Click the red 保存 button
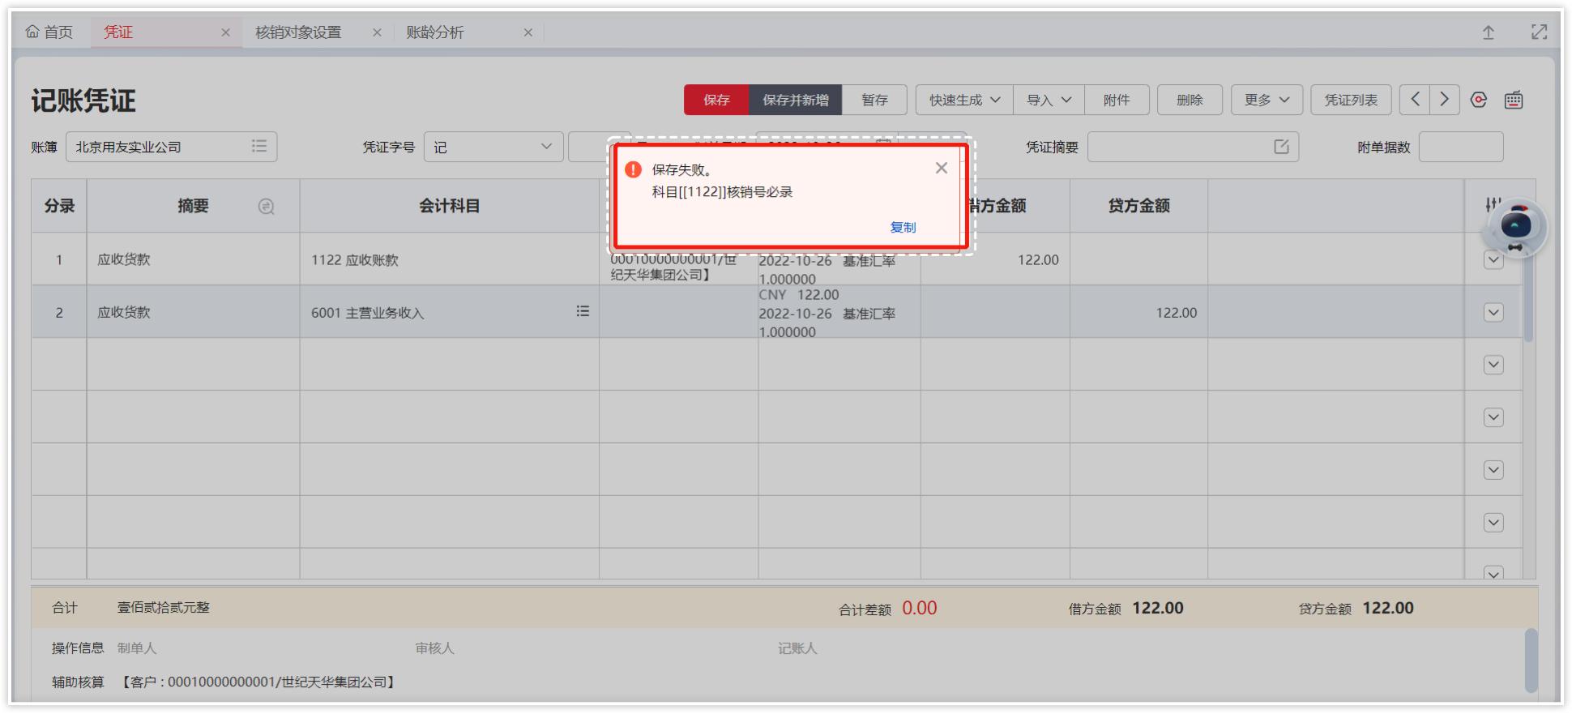The image size is (1572, 714). tap(716, 100)
